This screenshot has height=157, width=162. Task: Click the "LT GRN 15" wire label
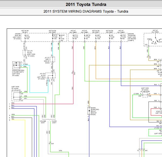[158, 128]
